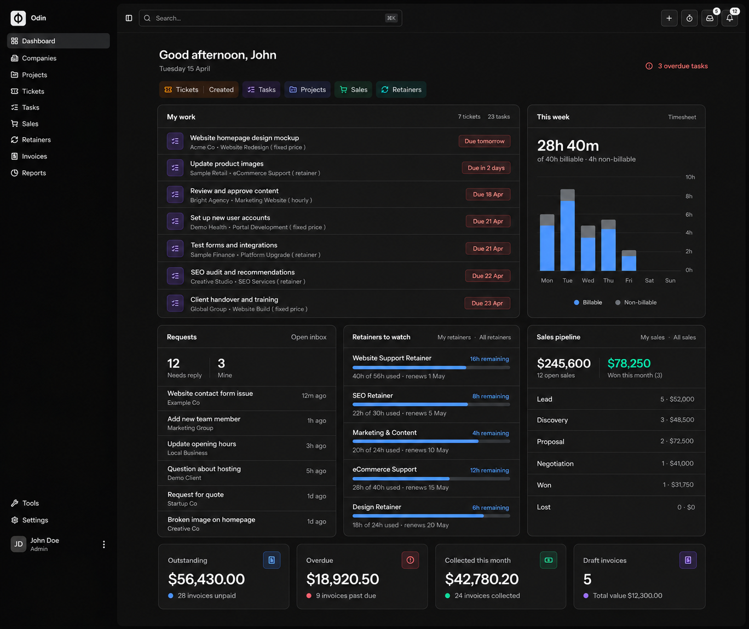Viewport: 749px width, 629px height.
Task: Open notifications bell icon
Action: [x=730, y=18]
